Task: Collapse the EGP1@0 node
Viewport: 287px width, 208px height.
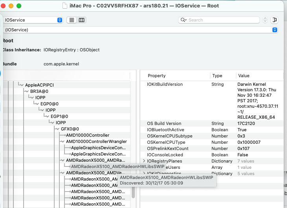Action: pos(48,116)
